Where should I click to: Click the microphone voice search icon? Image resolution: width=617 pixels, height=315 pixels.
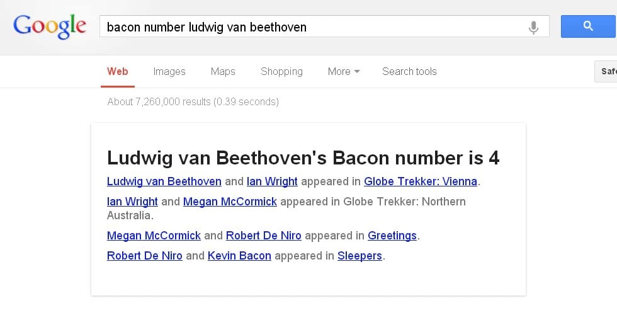(534, 27)
